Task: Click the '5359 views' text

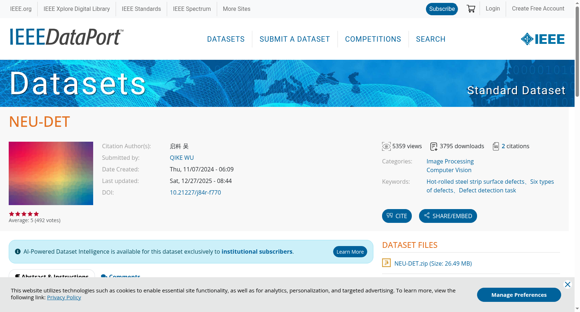Action: 407,146
